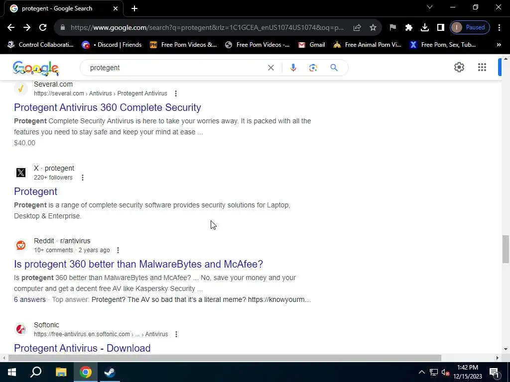Viewport: 510px width, 382px height.
Task: Open more options for Softonic result
Action: tap(176, 334)
